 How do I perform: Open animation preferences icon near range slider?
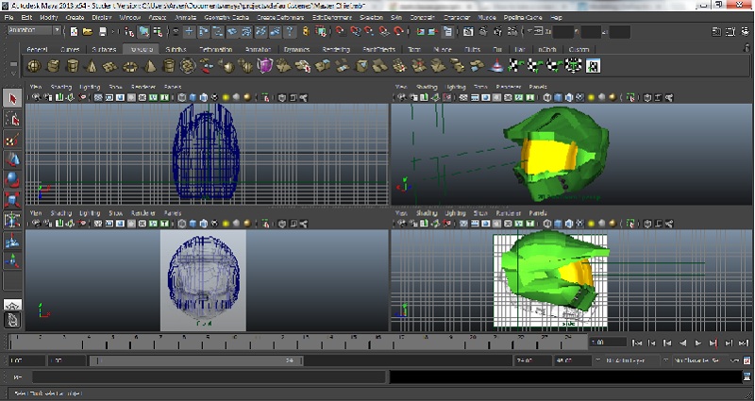[747, 360]
